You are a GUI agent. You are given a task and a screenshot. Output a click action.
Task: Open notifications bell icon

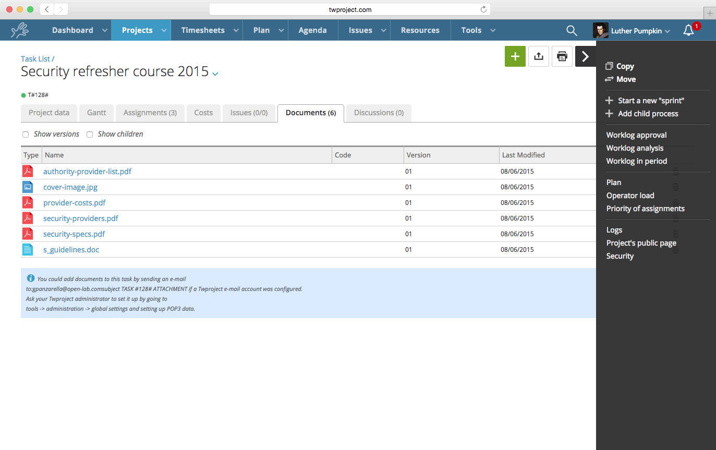(688, 31)
